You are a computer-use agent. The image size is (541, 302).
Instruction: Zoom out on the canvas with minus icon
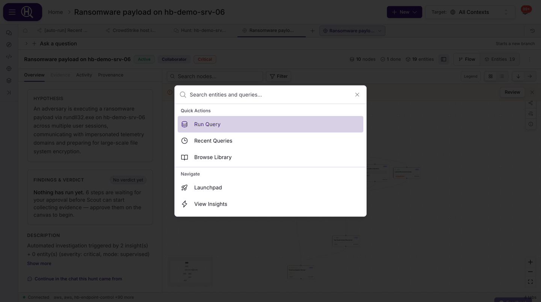click(530, 272)
